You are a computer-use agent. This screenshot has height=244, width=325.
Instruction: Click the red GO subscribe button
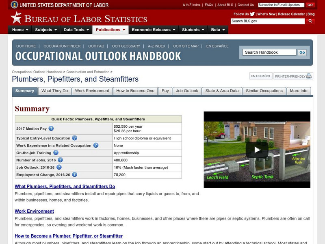click(x=310, y=5)
